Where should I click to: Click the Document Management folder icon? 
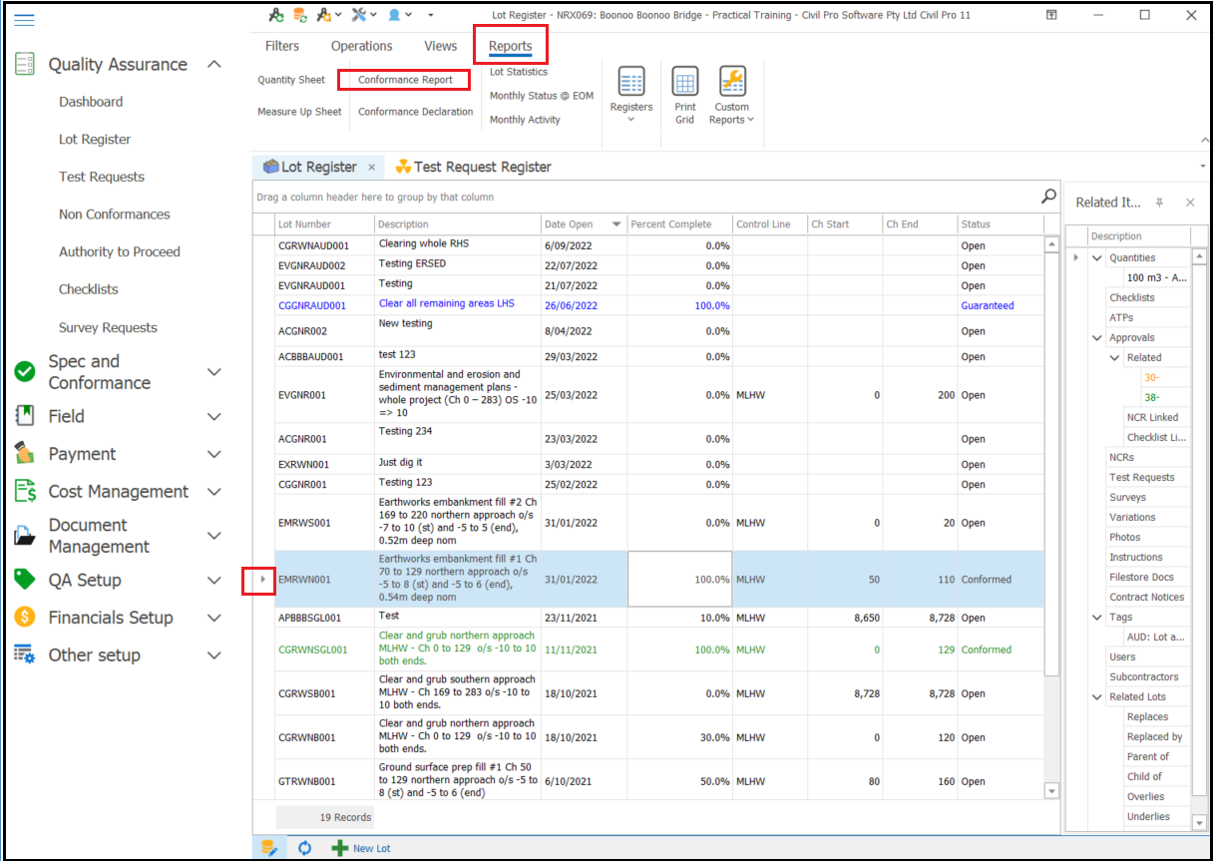click(25, 536)
